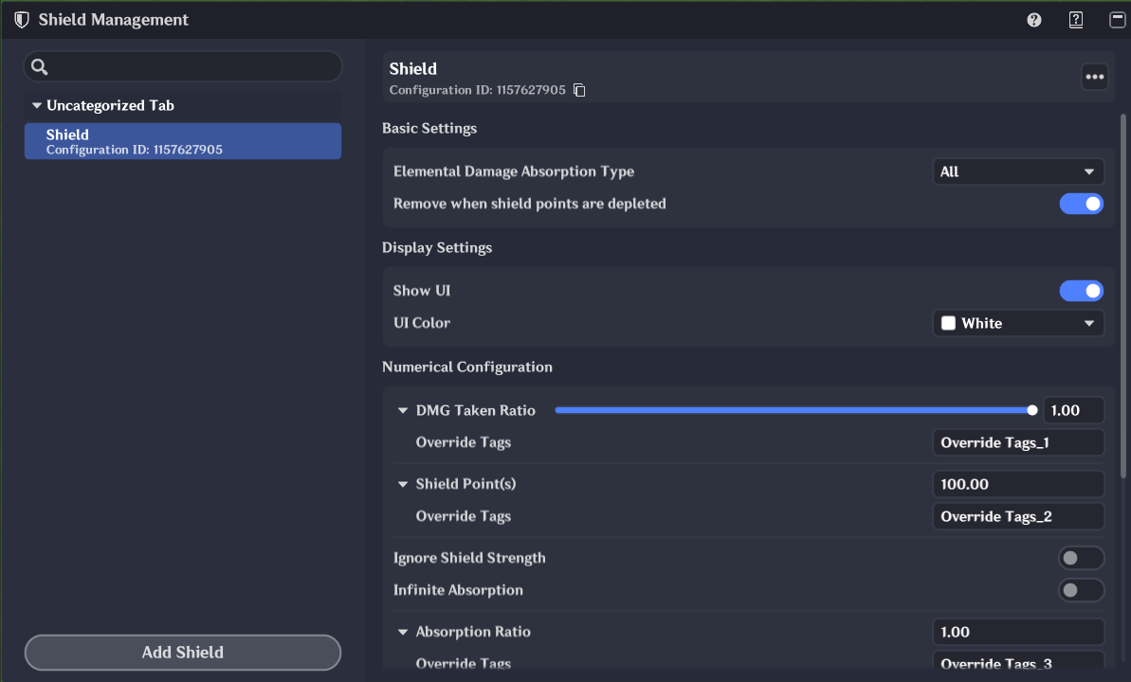Click the Override Tags_1 field
The image size is (1131, 682).
coord(1018,442)
